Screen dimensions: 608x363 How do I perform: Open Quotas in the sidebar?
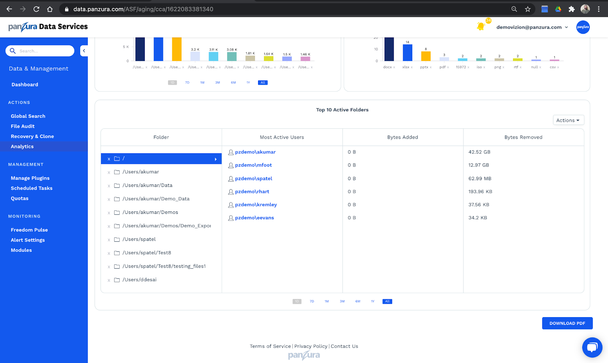20,198
